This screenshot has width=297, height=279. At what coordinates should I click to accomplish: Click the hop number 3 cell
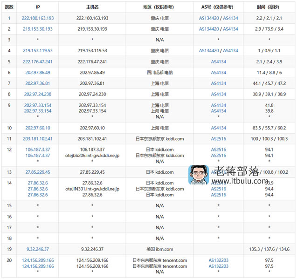click(x=9, y=40)
